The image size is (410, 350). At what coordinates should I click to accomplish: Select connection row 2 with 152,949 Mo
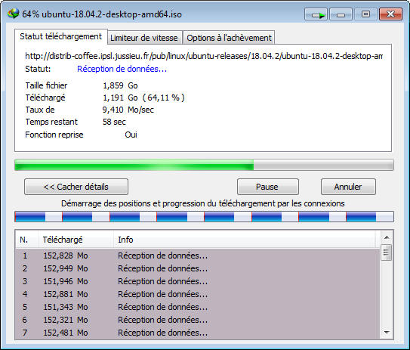pyautogui.click(x=197, y=268)
